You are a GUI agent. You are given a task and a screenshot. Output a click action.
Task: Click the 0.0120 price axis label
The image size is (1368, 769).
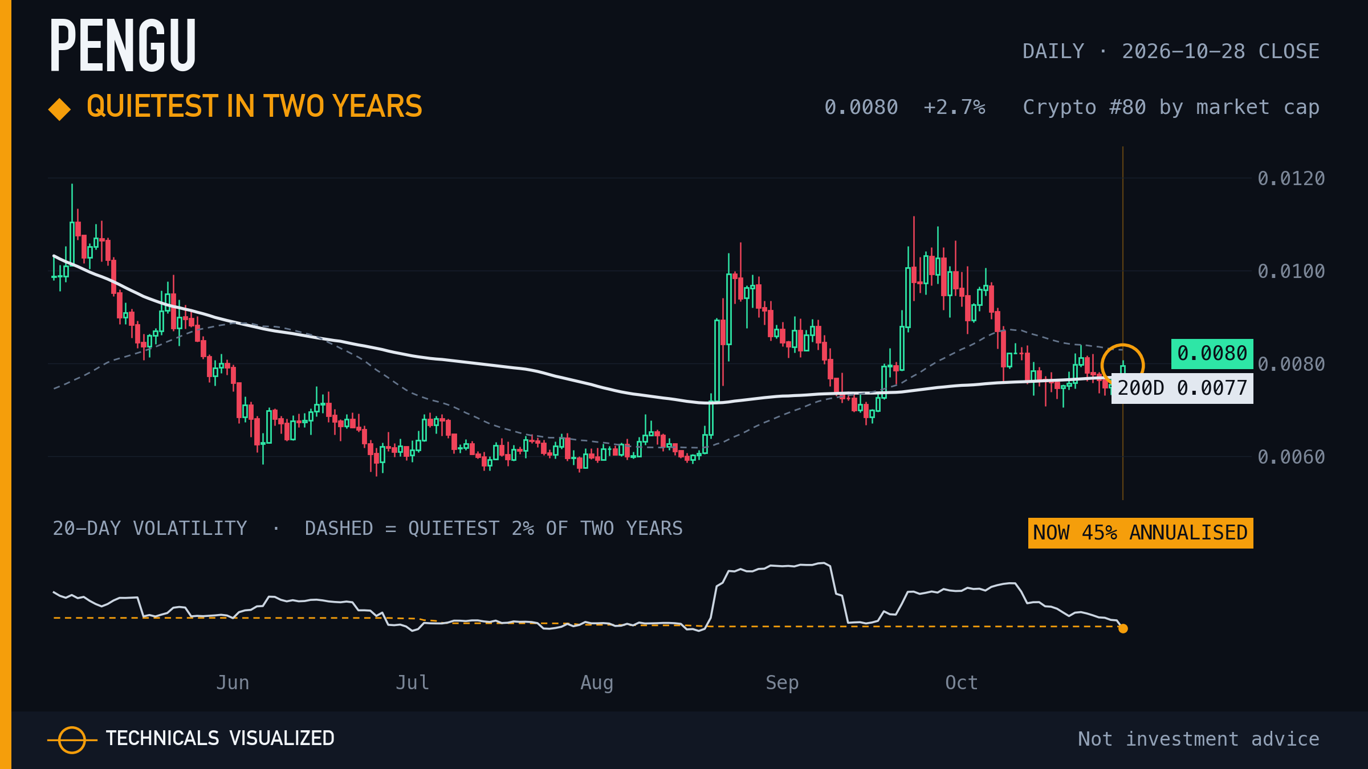(x=1291, y=178)
